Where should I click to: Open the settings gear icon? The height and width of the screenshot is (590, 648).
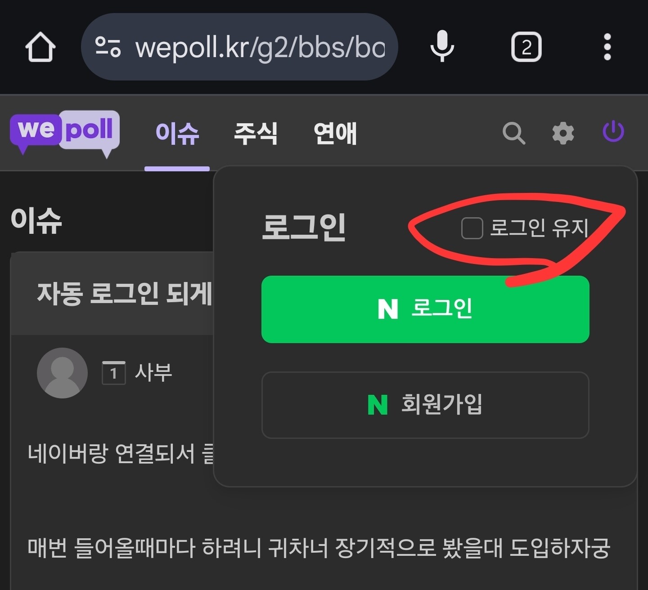point(563,133)
